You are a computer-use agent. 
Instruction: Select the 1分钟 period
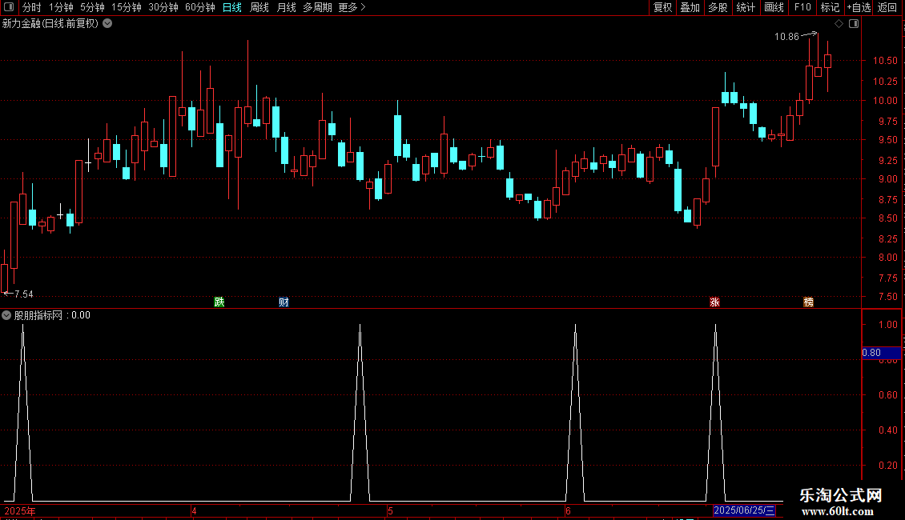click(x=61, y=7)
